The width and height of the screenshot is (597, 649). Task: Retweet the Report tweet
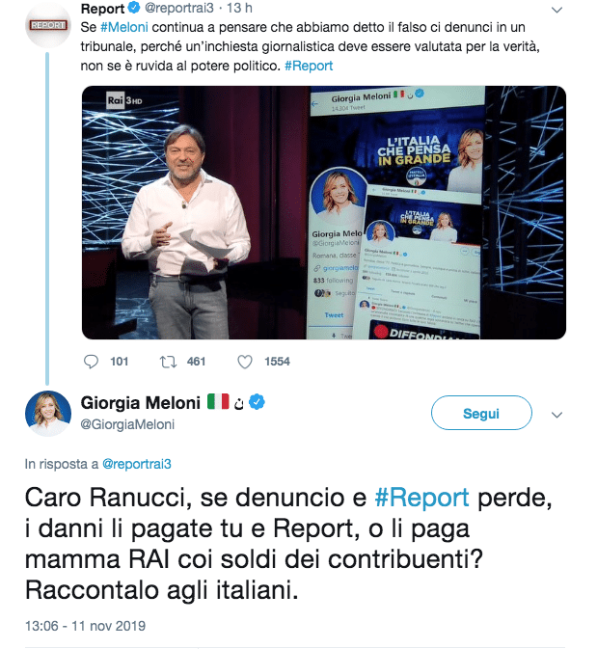pyautogui.click(x=169, y=363)
